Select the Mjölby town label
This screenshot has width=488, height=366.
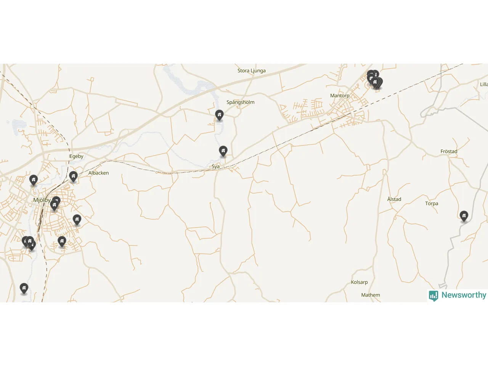[42, 200]
